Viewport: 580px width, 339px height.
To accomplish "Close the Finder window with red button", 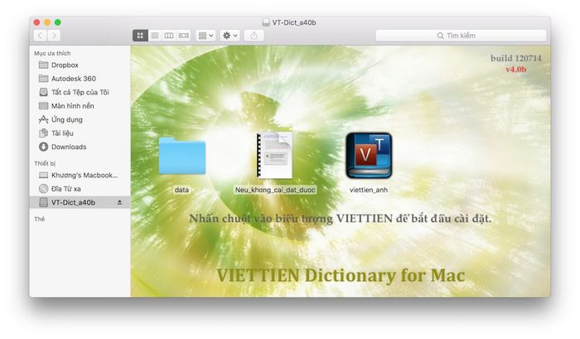I will click(x=36, y=22).
